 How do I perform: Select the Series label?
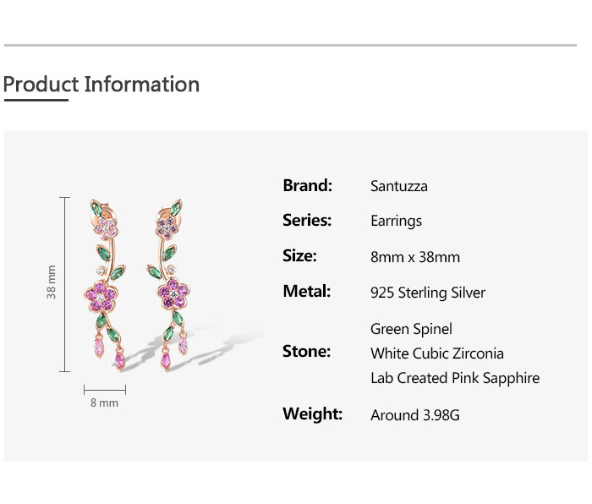307,221
